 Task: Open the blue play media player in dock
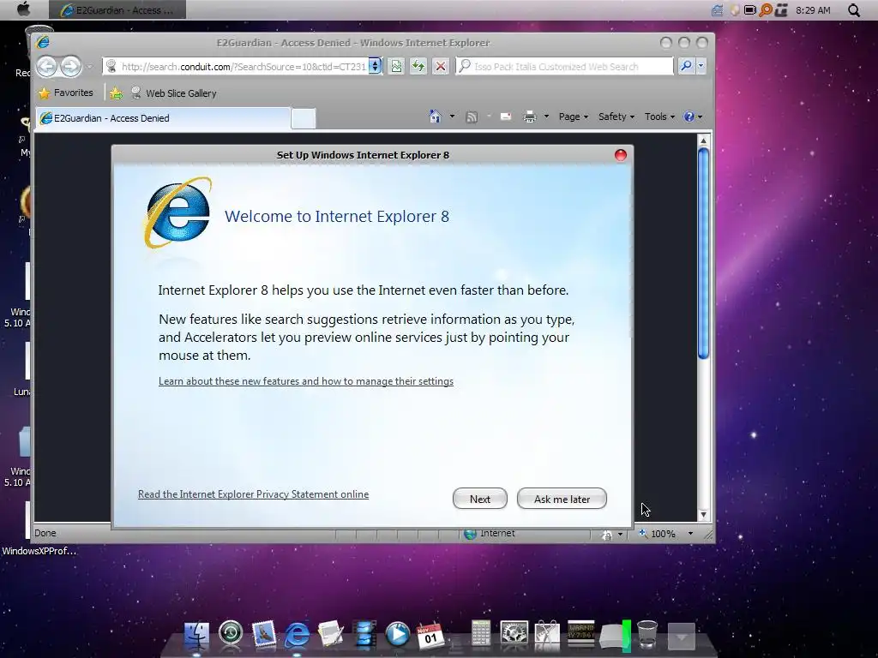398,635
